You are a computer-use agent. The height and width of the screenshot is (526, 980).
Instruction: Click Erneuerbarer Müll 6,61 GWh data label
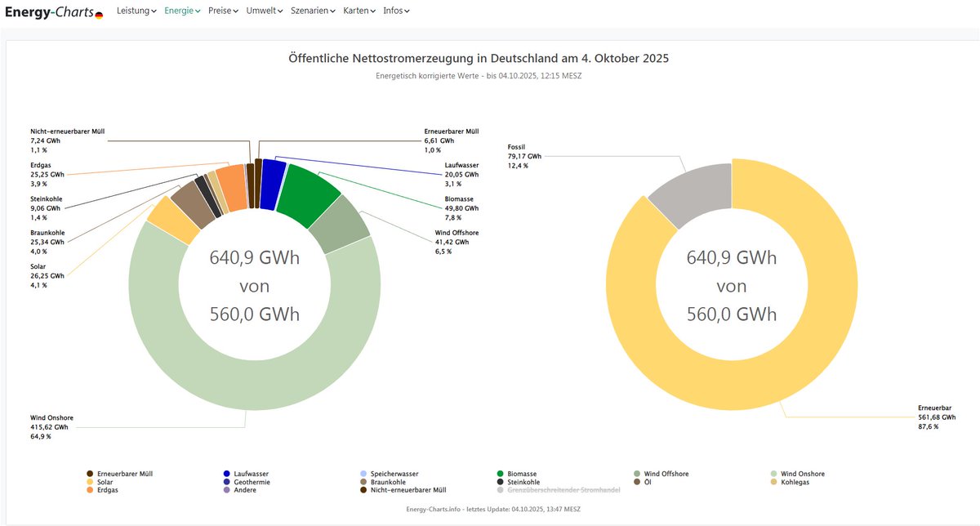[x=452, y=140]
